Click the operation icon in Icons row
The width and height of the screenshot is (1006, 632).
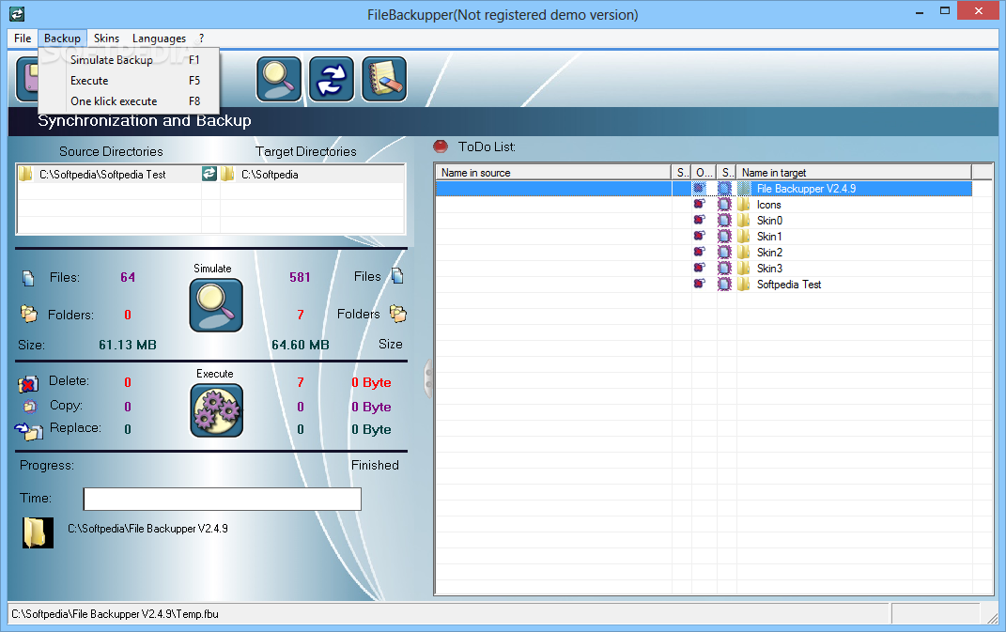(700, 204)
